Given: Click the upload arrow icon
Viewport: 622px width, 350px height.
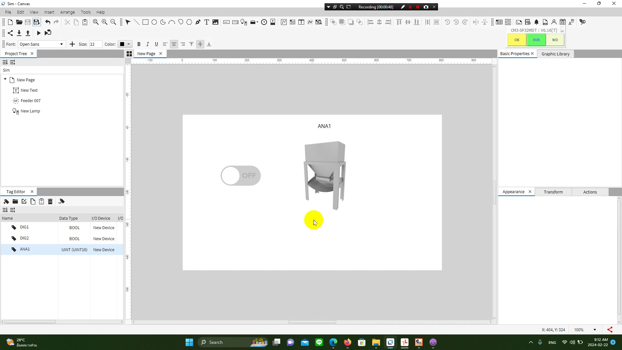Looking at the screenshot, I should pyautogui.click(x=28, y=33).
